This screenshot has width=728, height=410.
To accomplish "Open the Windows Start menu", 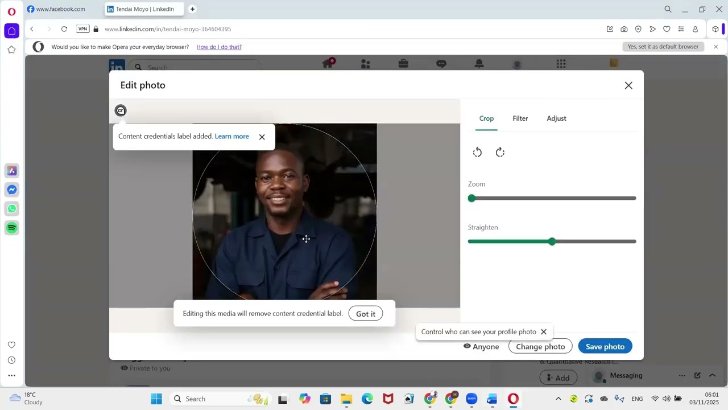I will click(156, 399).
